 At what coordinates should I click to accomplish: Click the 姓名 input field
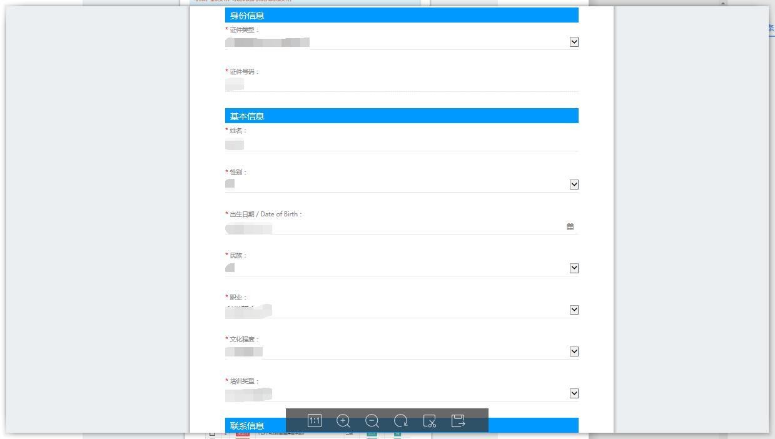(400, 144)
